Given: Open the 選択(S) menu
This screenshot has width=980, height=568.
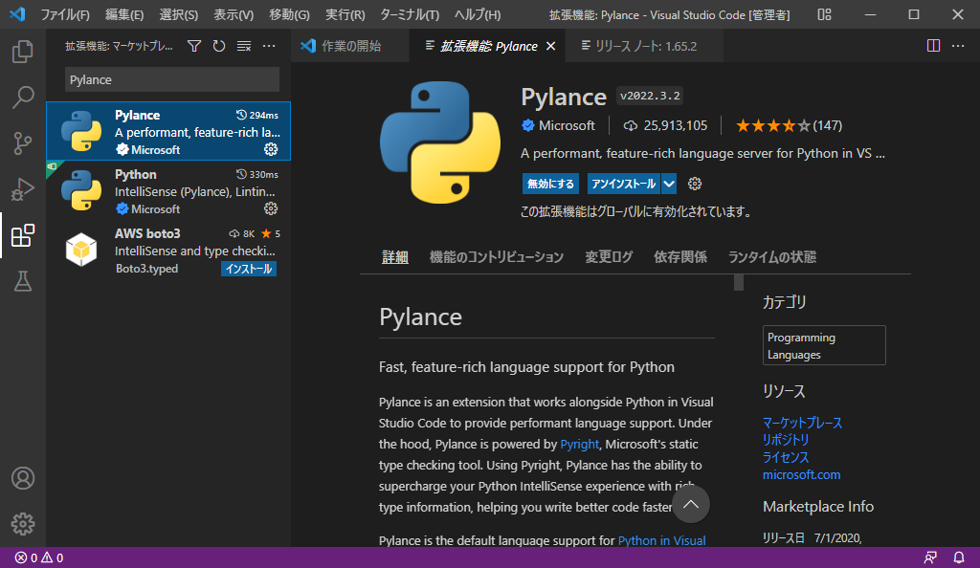Looking at the screenshot, I should 178,15.
